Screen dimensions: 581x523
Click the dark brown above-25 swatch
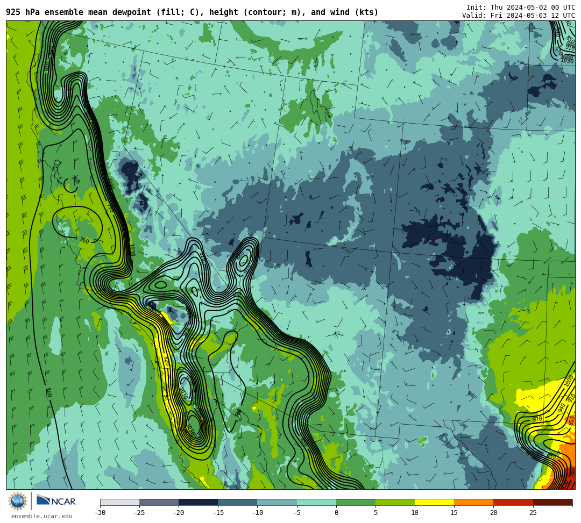coord(553,502)
